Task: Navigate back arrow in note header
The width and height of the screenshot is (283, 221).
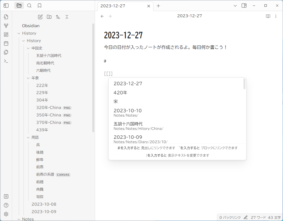Action: click(x=102, y=16)
